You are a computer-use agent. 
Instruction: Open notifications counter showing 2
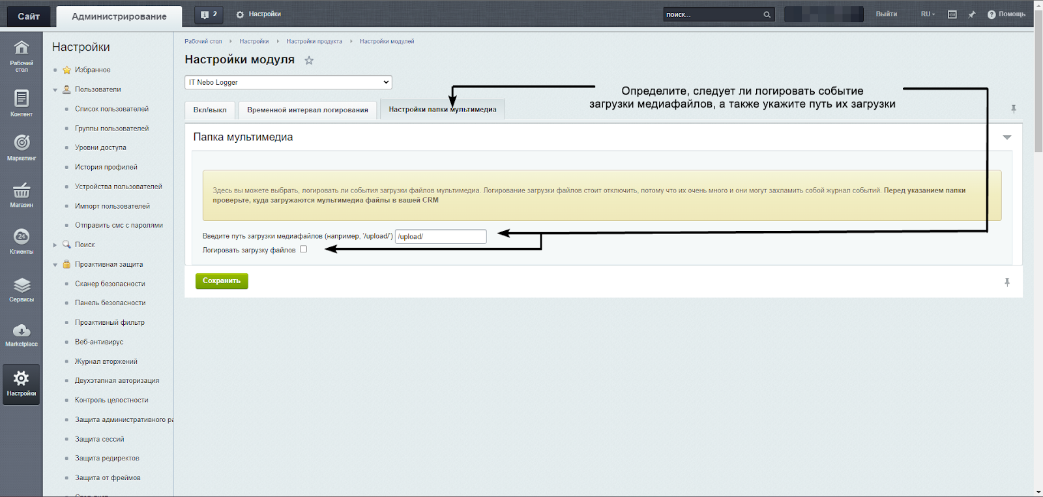coord(209,14)
